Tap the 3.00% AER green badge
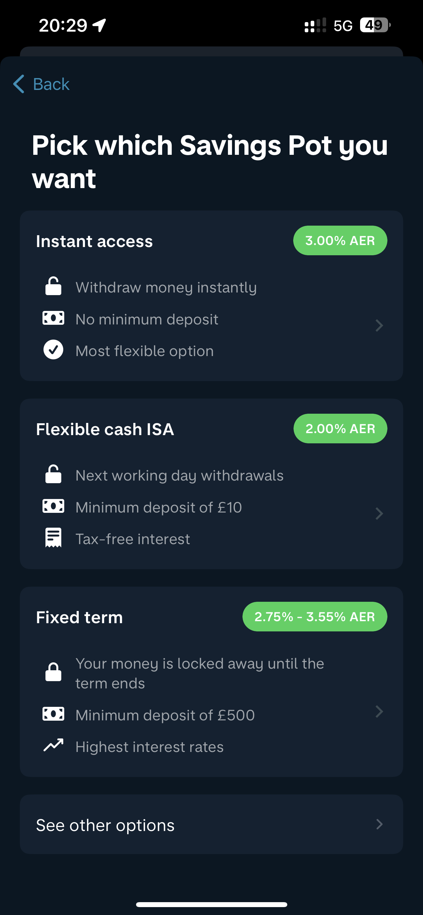 pos(340,240)
